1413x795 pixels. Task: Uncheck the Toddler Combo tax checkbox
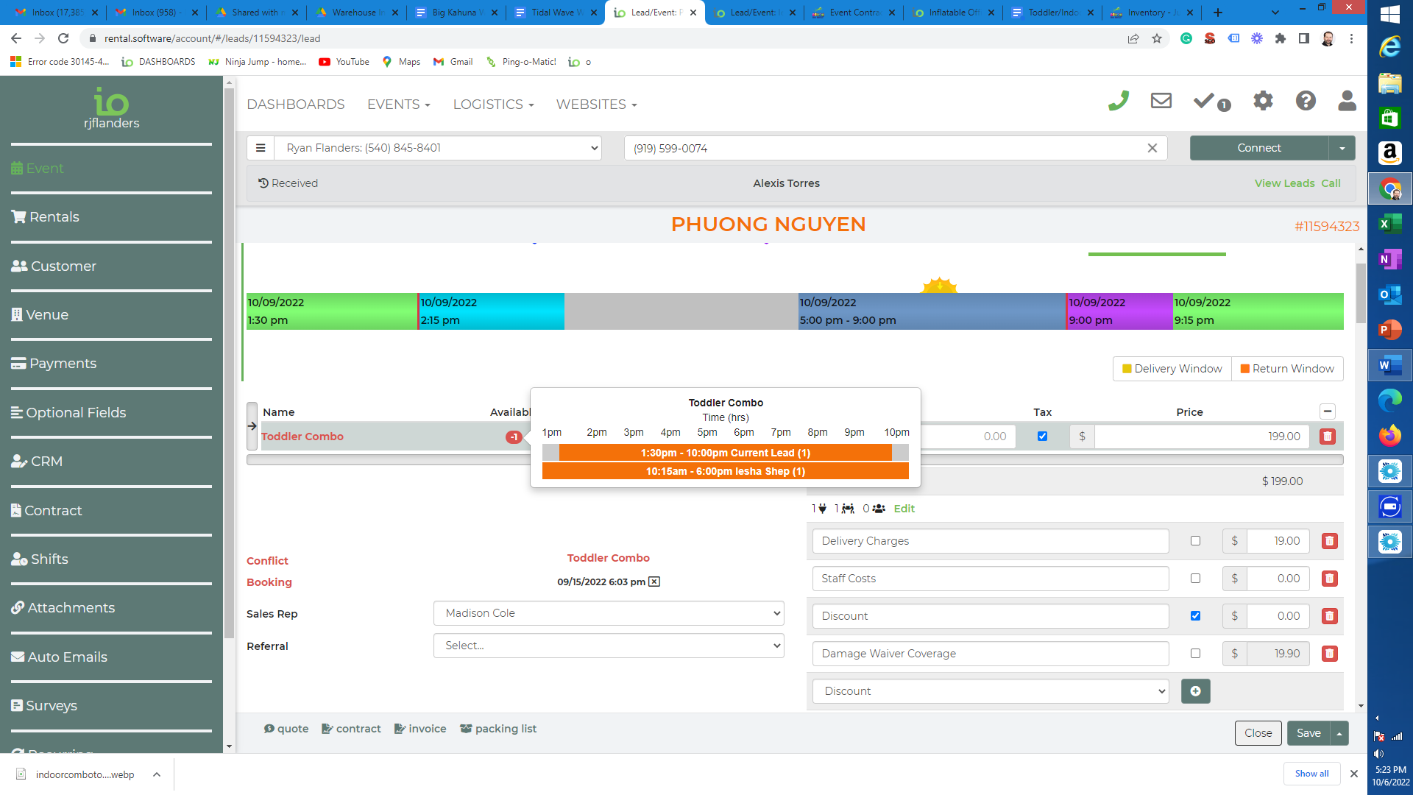pyautogui.click(x=1042, y=436)
